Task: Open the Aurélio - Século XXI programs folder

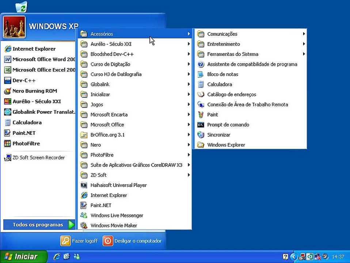Action: [x=134, y=44]
